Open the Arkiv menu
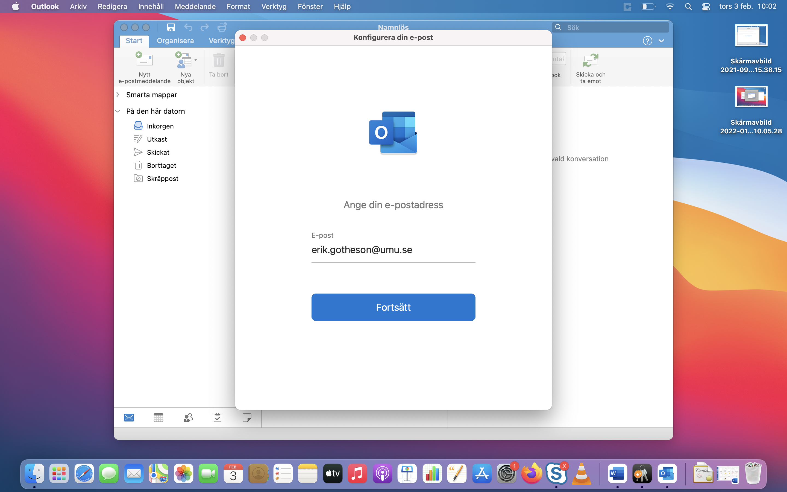The height and width of the screenshot is (492, 787). [x=78, y=7]
